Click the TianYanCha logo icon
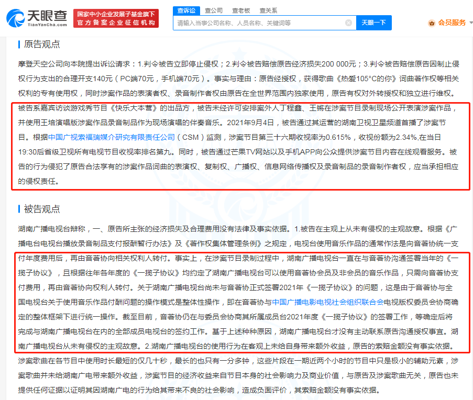This screenshot has width=473, height=400. pos(15,18)
